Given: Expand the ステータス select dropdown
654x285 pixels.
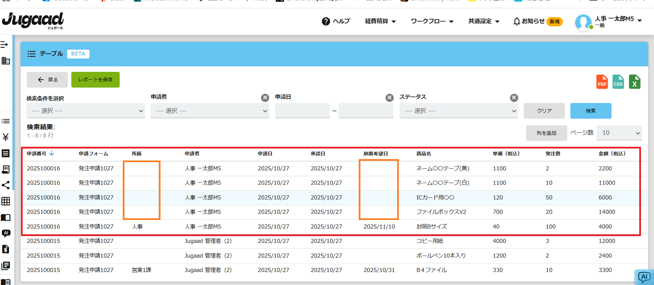Looking at the screenshot, I should coord(459,111).
